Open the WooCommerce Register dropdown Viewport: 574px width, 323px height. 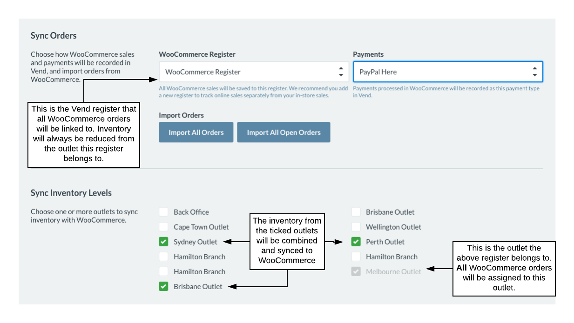pos(254,72)
